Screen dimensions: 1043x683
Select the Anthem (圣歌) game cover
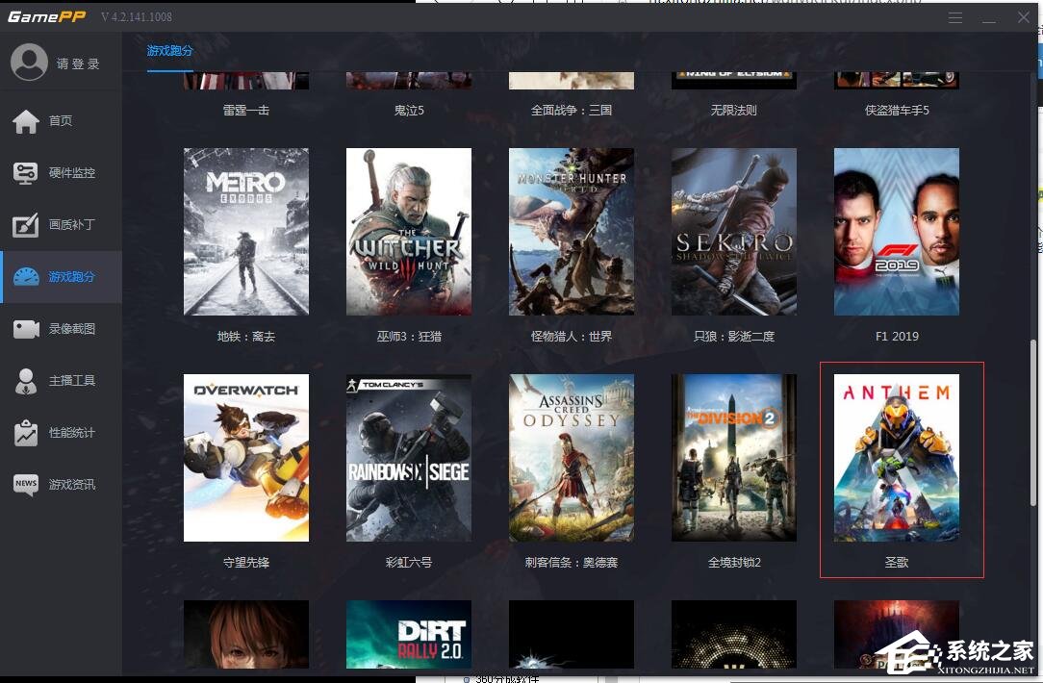pyautogui.click(x=897, y=458)
